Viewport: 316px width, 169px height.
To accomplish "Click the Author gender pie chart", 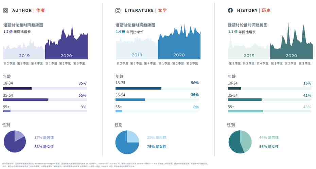I will (x=15, y=142).
